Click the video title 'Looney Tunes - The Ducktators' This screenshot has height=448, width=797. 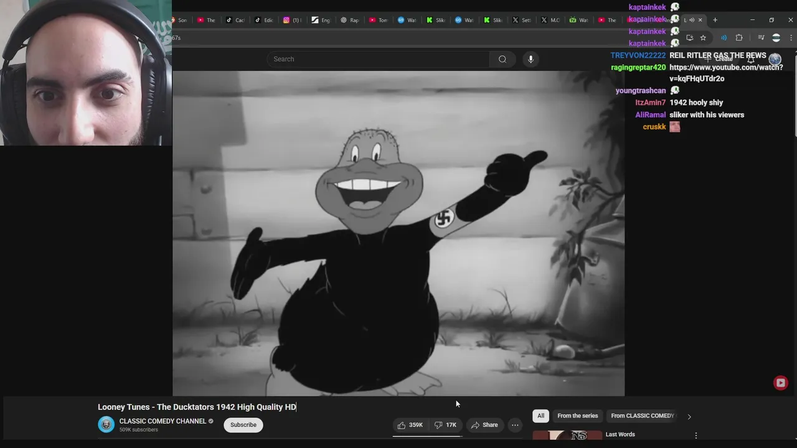click(x=197, y=407)
